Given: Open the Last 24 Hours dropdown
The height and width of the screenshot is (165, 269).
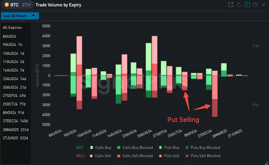Looking at the screenshot, I should (20, 16).
